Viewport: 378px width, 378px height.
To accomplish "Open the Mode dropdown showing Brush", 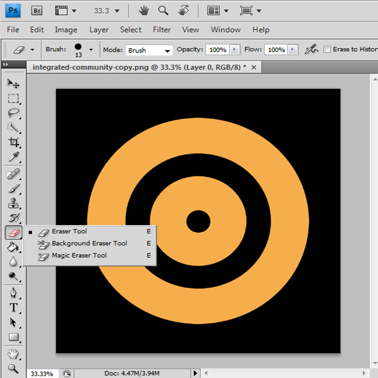I will (x=149, y=50).
